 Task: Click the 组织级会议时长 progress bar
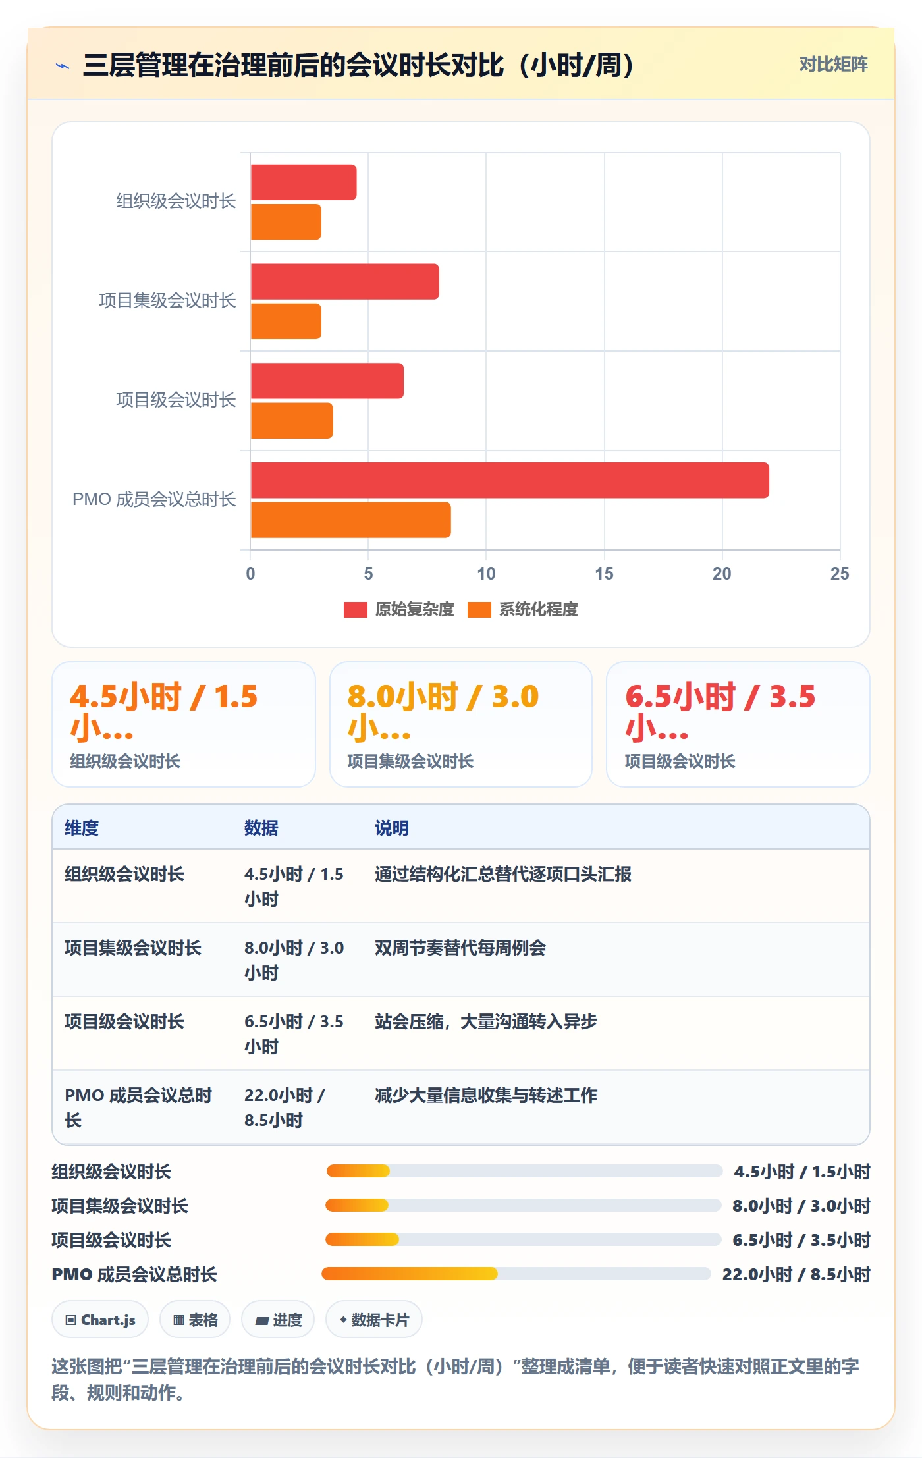(524, 1171)
